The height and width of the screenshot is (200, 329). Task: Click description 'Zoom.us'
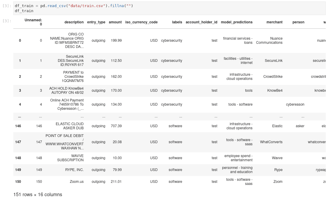[77, 182]
